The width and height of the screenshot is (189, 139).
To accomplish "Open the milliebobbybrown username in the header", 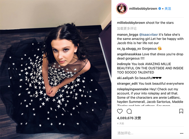I will click(143, 9).
